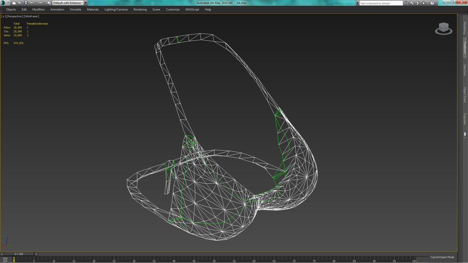The width and height of the screenshot is (468, 263).
Task: Click the [+] viewport general label menu
Action: pos(3,16)
